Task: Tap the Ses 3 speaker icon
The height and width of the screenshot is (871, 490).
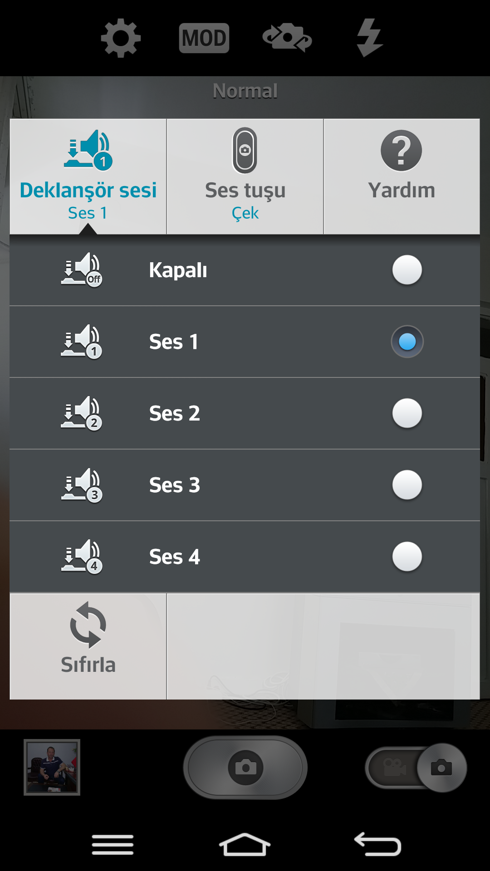Action: click(x=82, y=485)
